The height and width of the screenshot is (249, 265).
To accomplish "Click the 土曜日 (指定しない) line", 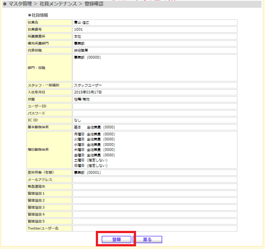I will [x=91, y=160].
